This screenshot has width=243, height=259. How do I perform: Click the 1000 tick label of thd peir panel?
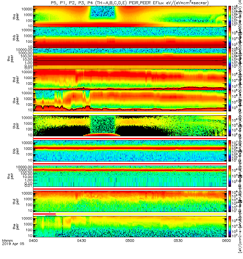coord(28,199)
